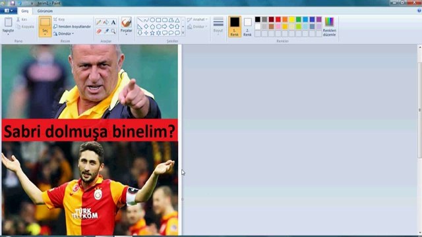Viewport: 422px width, 237px height.
Task: Select the Magnifier tool
Action: [x=113, y=31]
